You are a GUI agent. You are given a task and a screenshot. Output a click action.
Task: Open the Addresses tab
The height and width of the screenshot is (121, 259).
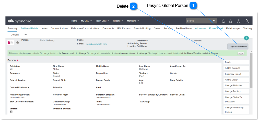tap(201, 29)
